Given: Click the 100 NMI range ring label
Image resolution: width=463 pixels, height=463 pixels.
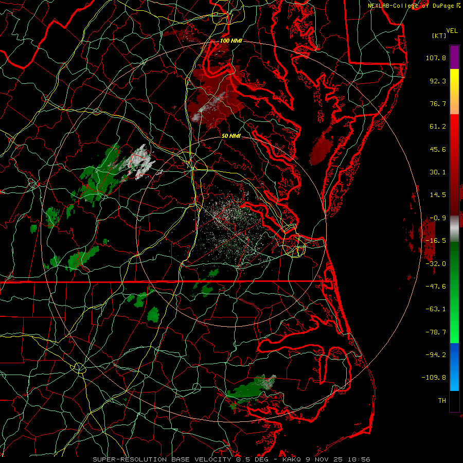Looking at the screenshot, I should [x=231, y=41].
